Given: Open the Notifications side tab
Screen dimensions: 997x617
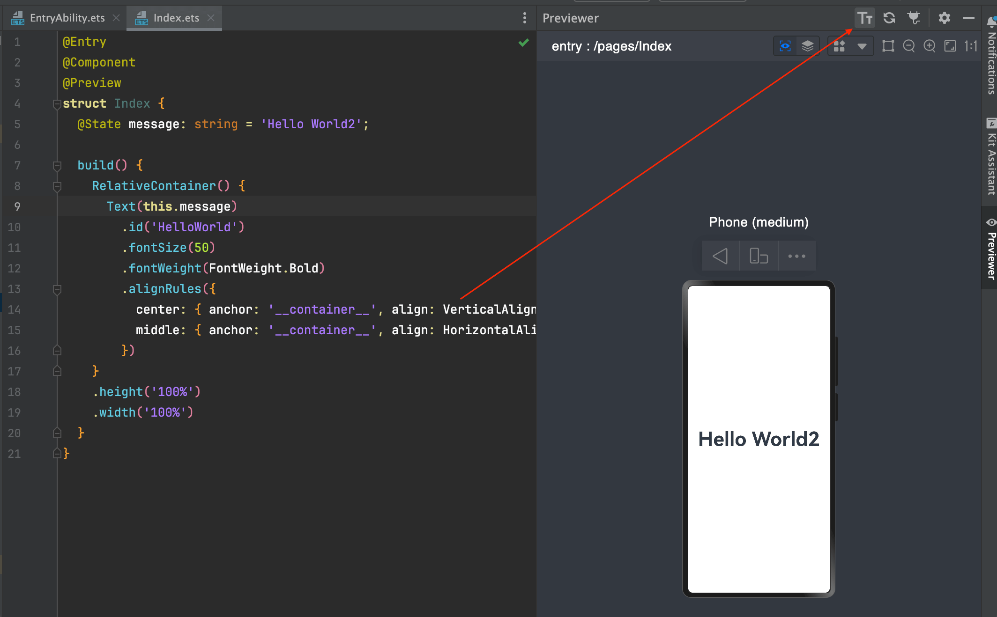Looking at the screenshot, I should coord(990,56).
